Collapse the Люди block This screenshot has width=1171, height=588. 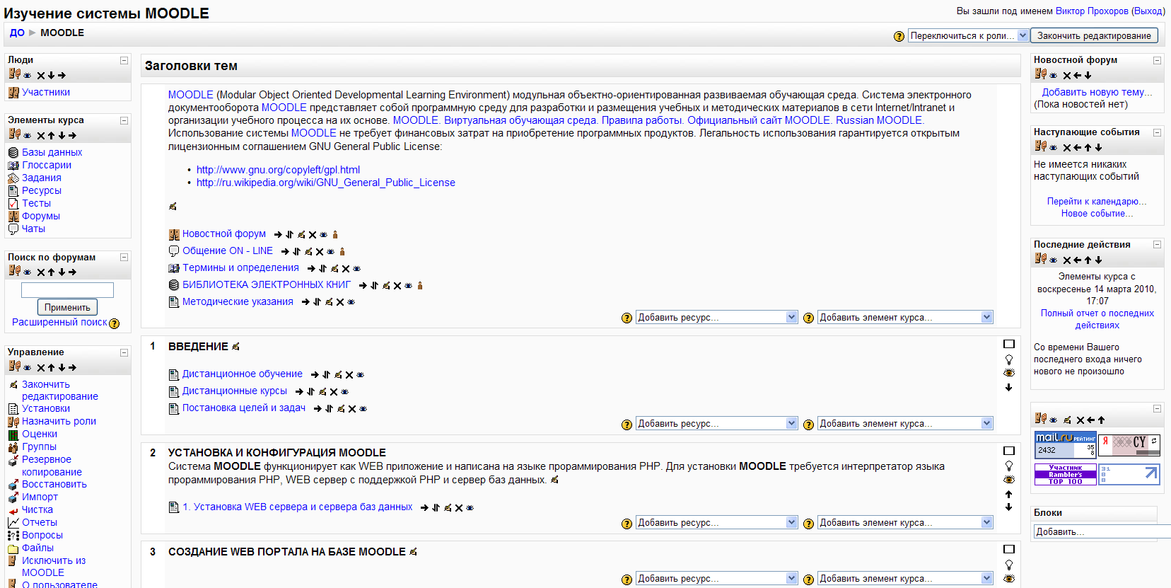[124, 61]
